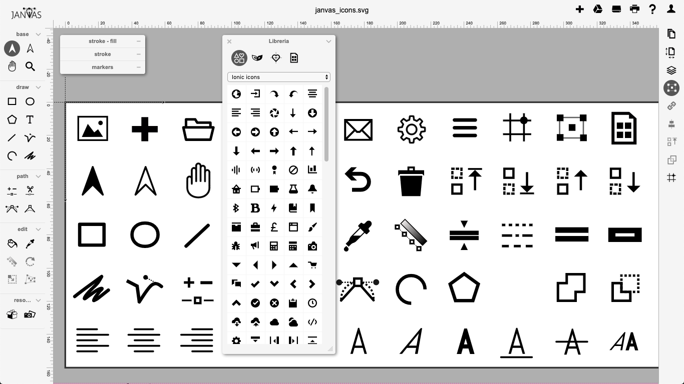Select the highlighted symbols tab in Libreria
The width and height of the screenshot is (684, 384).
point(239,57)
